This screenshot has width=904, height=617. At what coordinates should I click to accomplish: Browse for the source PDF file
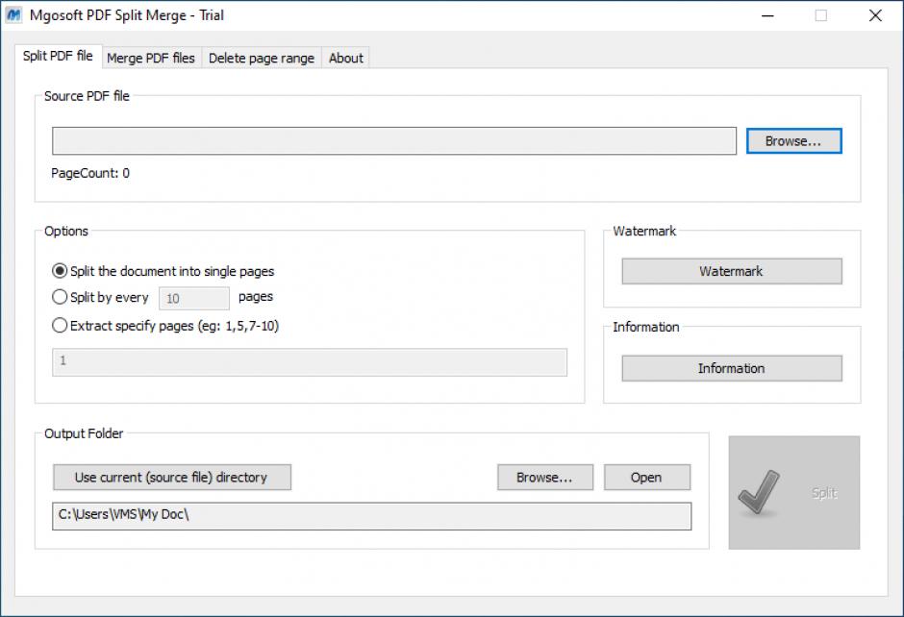pyautogui.click(x=793, y=141)
